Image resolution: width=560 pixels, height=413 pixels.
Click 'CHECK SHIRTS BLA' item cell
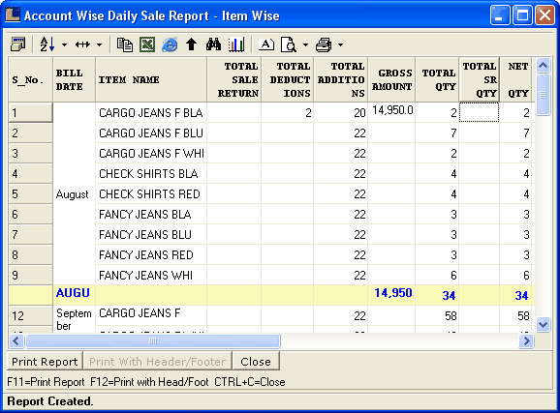point(151,174)
